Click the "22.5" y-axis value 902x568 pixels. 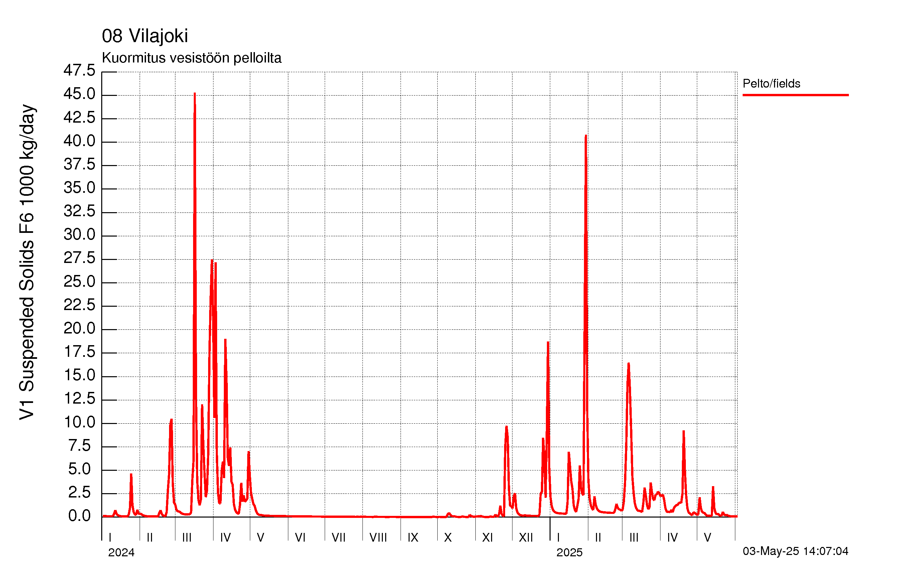click(80, 305)
